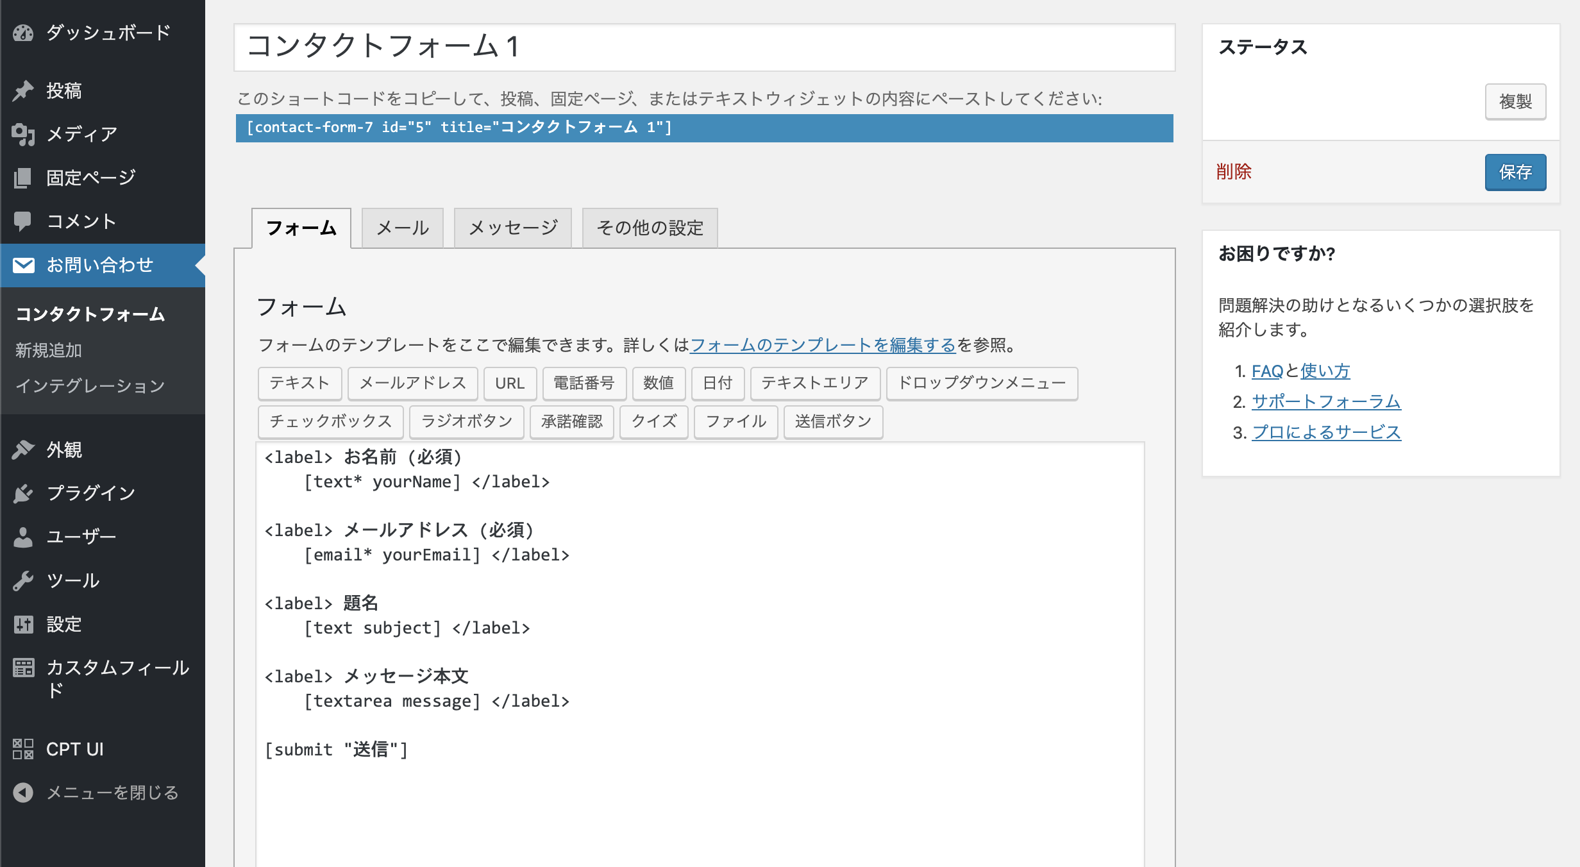Open the プラグイン plugin icon
The width and height of the screenshot is (1580, 867).
pyautogui.click(x=24, y=494)
